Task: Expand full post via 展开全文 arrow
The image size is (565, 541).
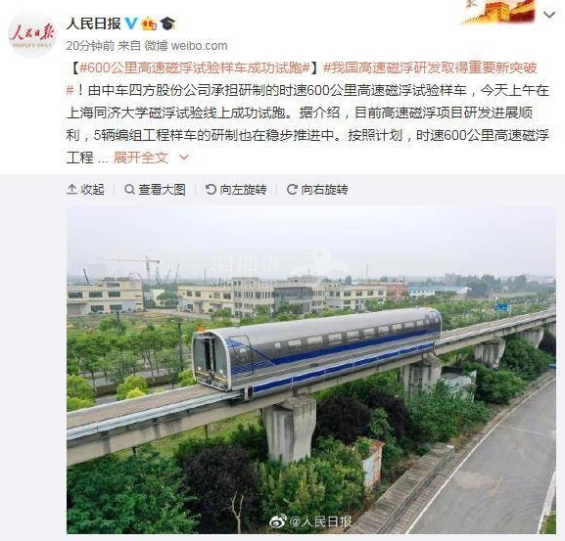Action: click(184, 158)
